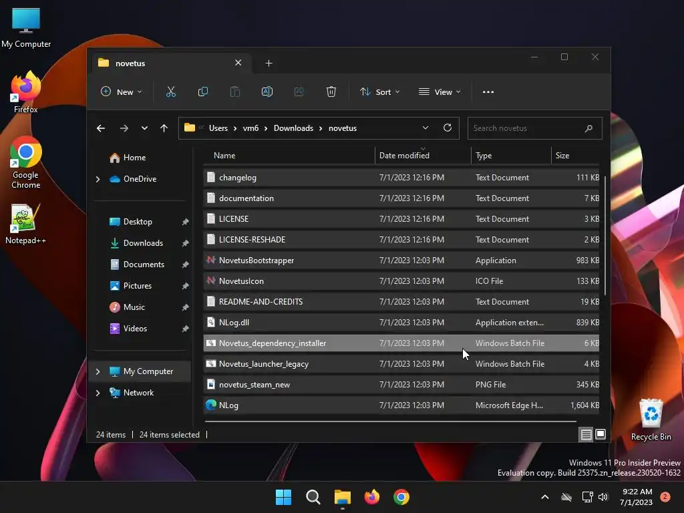Expand Network tree node
This screenshot has height=513, width=684.
click(98, 393)
